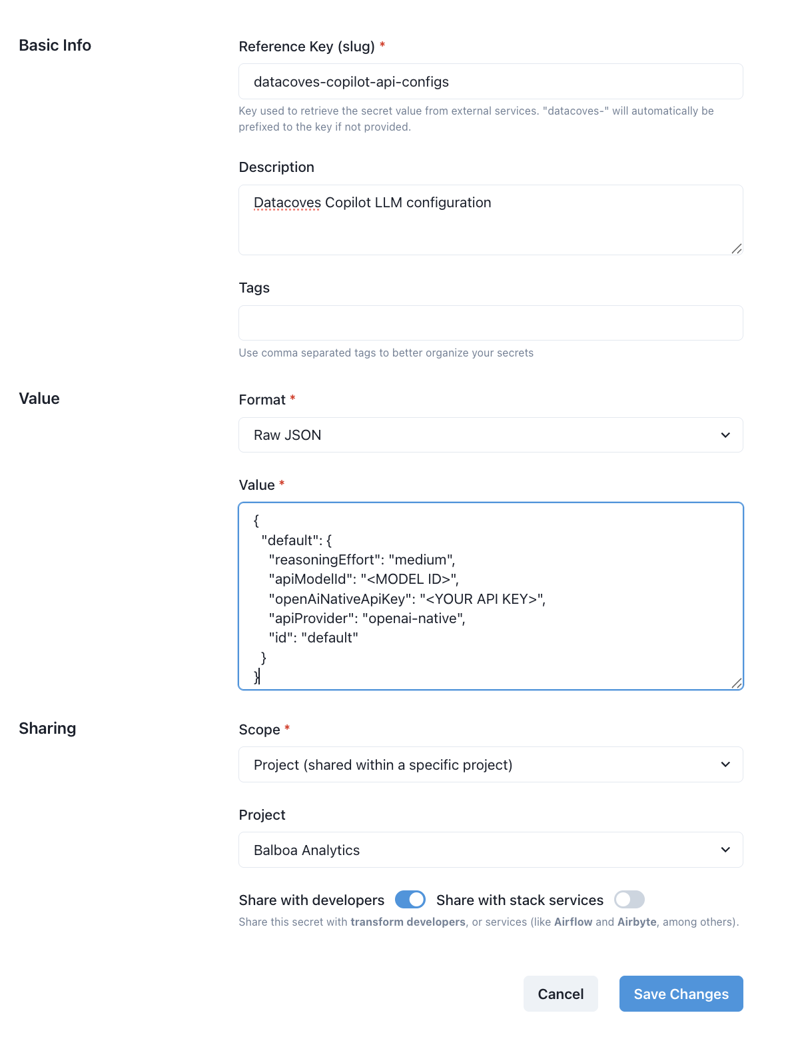Click the Cancel button
790x1041 pixels.
coord(561,994)
